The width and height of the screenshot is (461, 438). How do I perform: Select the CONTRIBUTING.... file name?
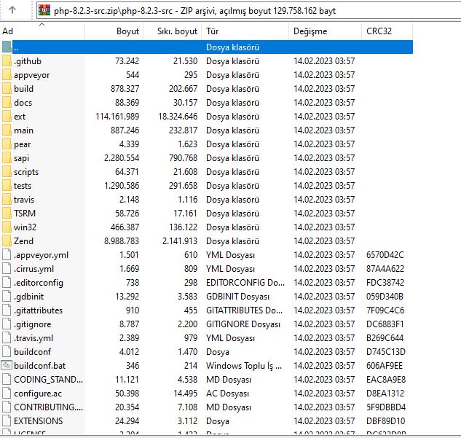tap(49, 407)
